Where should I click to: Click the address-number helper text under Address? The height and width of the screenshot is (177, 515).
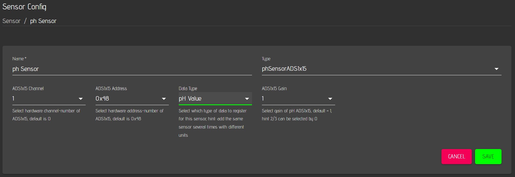click(129, 115)
